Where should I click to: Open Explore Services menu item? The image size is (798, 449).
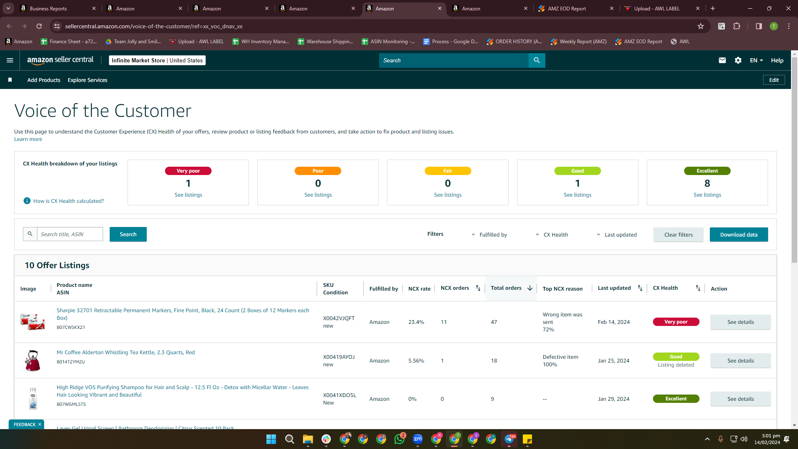(x=87, y=80)
